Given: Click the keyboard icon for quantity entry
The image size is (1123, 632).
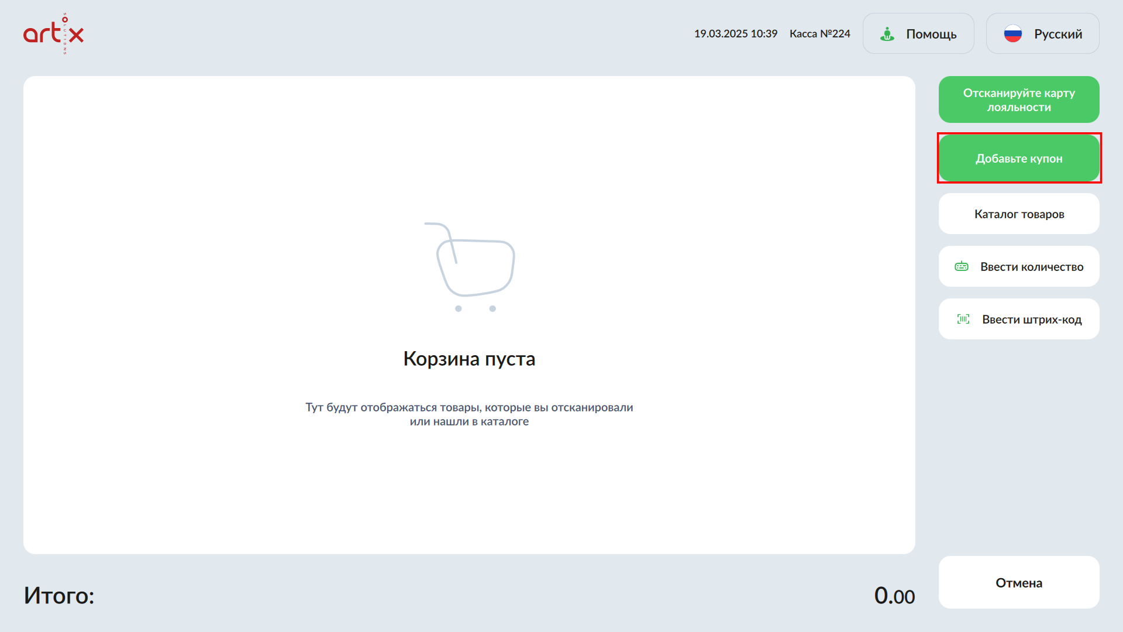Looking at the screenshot, I should coord(962,267).
